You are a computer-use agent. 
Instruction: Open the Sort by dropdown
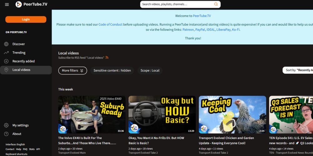(x=298, y=70)
